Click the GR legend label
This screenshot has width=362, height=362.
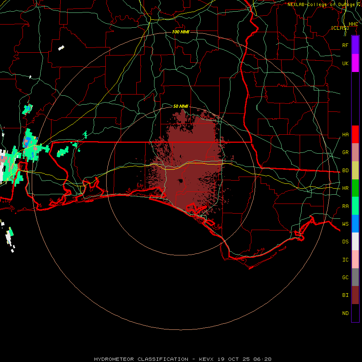(345, 152)
